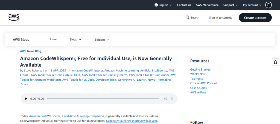Open Top Posts resource

[196, 79]
